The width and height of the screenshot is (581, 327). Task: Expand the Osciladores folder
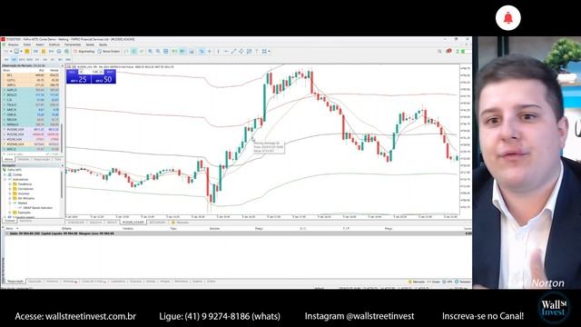[10, 189]
